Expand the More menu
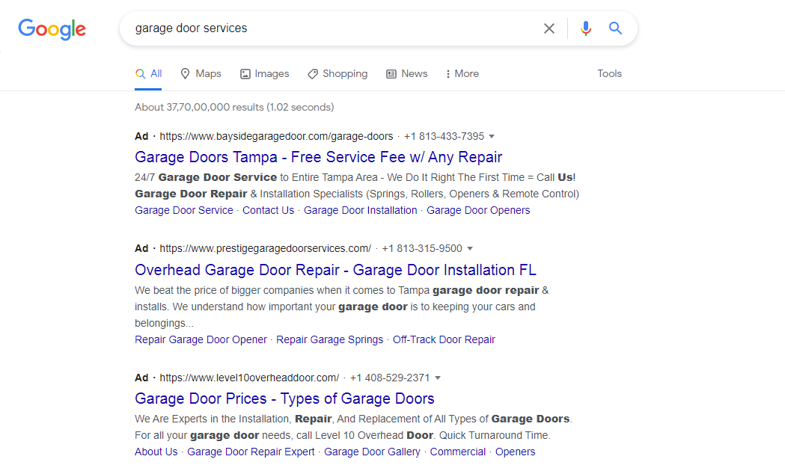Viewport: 785px width, 474px height. pyautogui.click(x=462, y=74)
